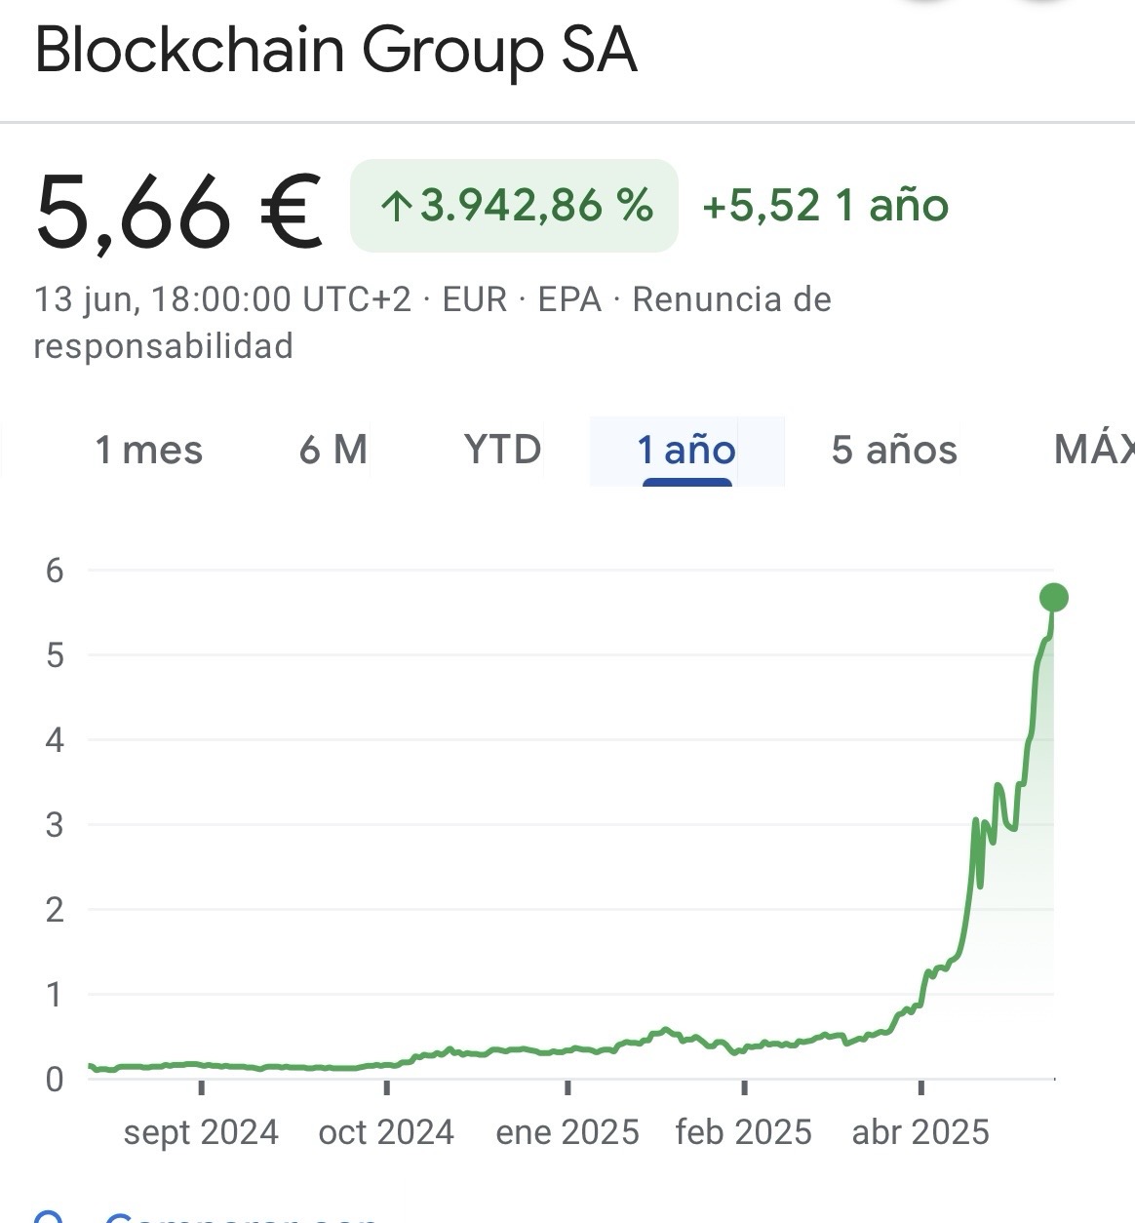
Task: Click the oct 2024 axis label
Action: point(386,1132)
